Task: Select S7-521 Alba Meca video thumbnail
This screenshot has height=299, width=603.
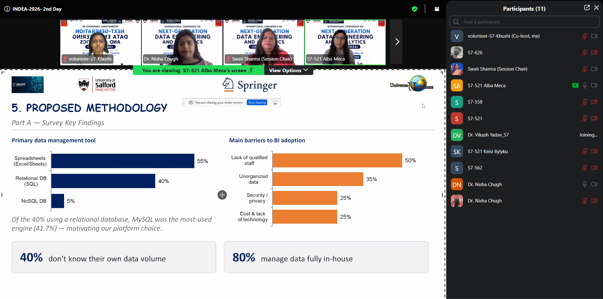Action: 345,42
